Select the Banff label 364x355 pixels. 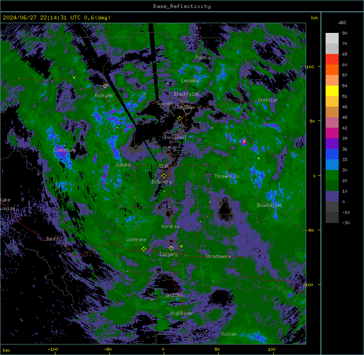pyautogui.click(x=52, y=239)
